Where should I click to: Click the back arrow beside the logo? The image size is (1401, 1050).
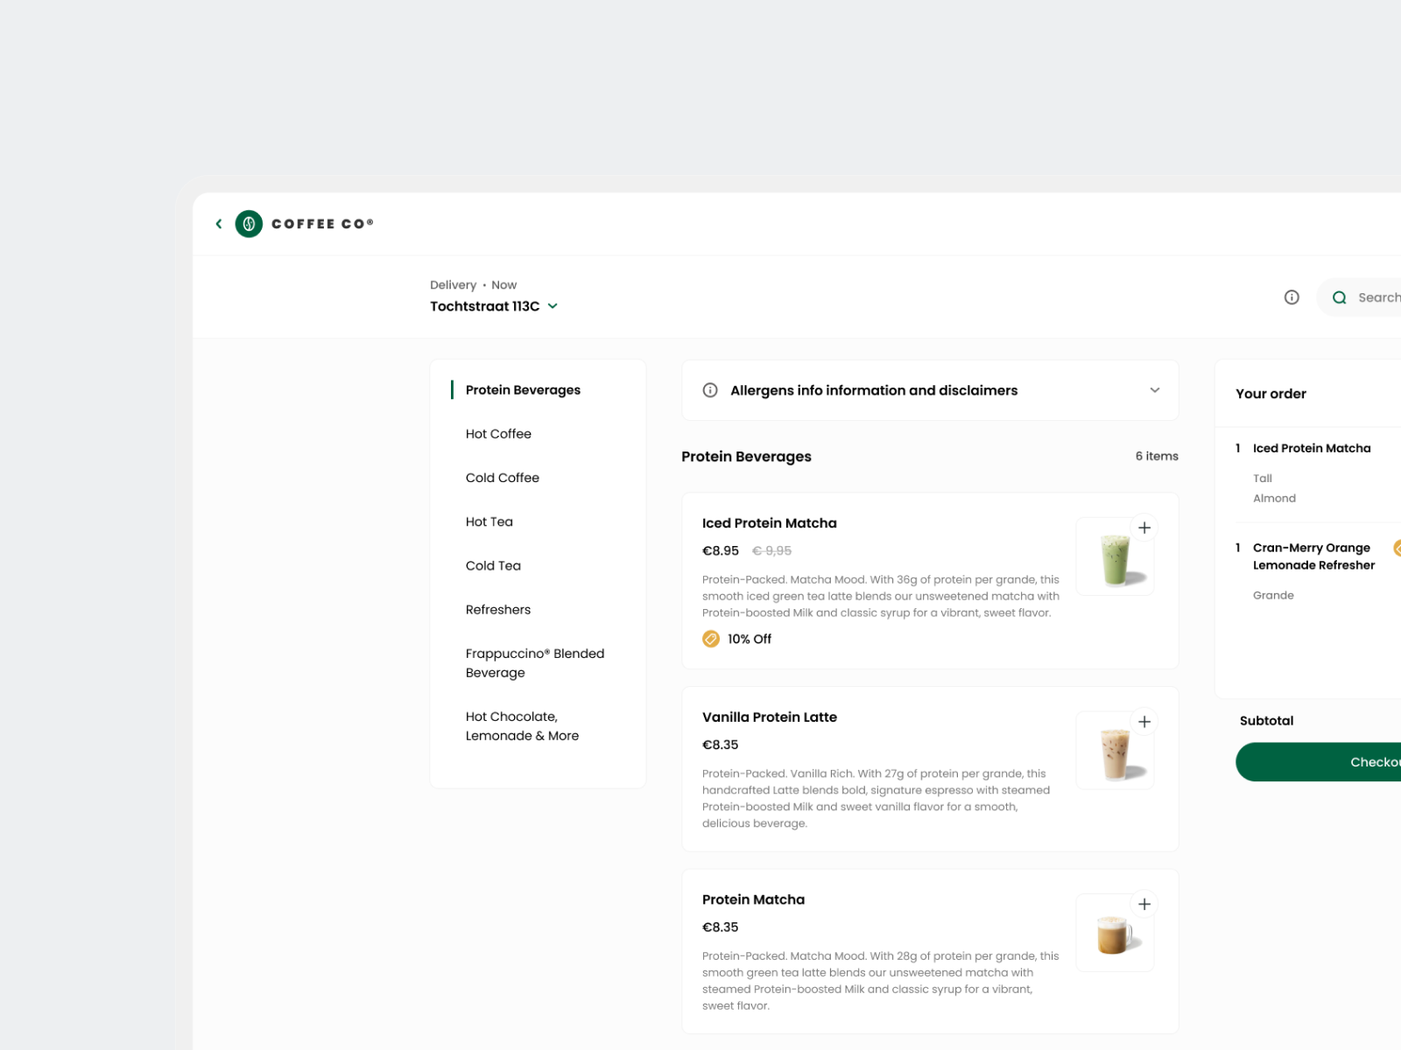coord(218,224)
